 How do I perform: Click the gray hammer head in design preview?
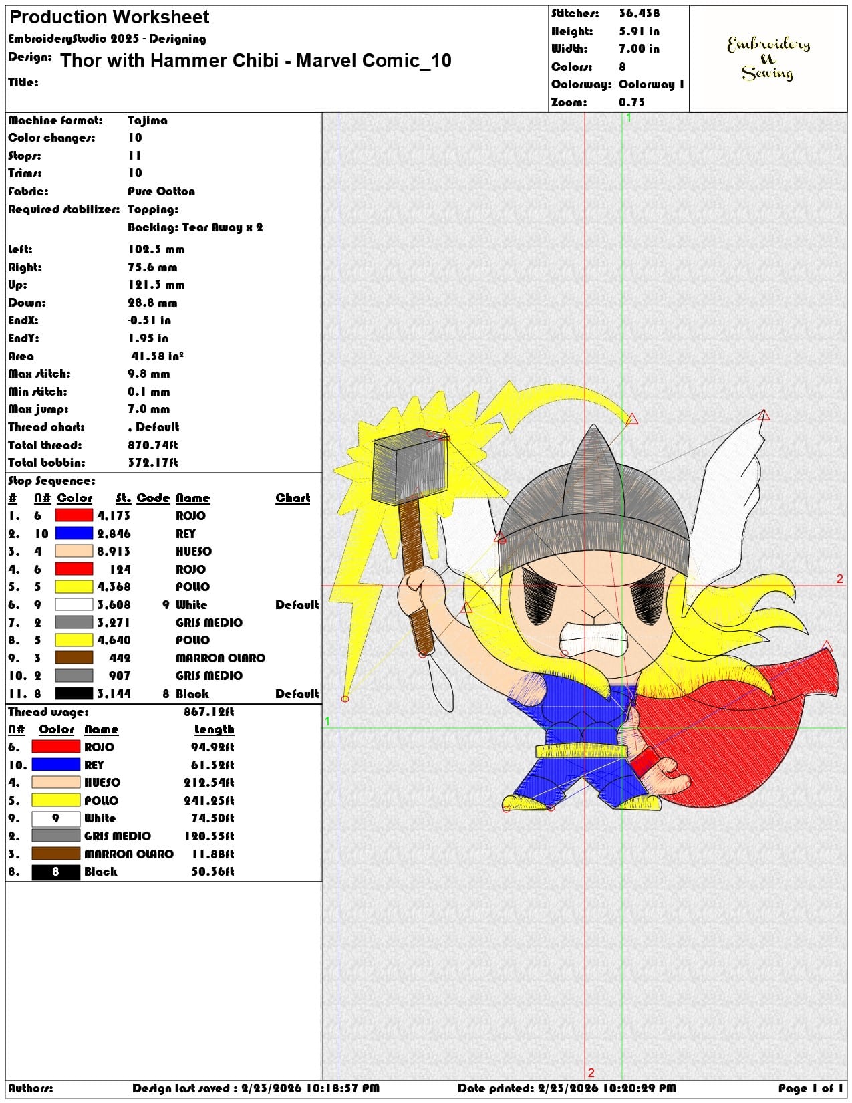(x=409, y=465)
